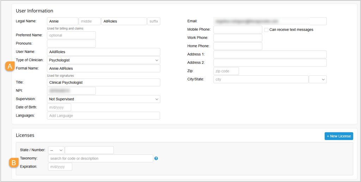
Task: Open the license State dropdown
Action: click(56, 150)
